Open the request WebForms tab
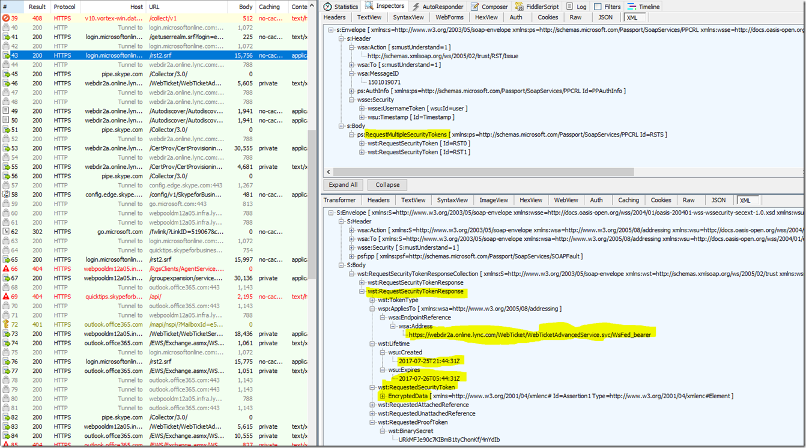Screen dimensions: 806x448 (450, 17)
